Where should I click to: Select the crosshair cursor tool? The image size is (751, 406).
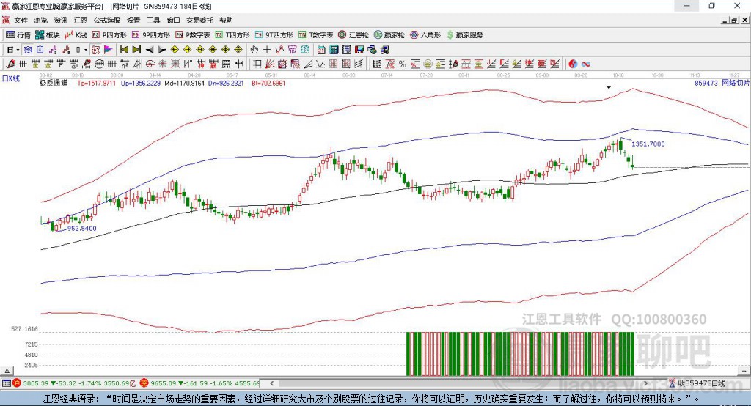click(267, 50)
